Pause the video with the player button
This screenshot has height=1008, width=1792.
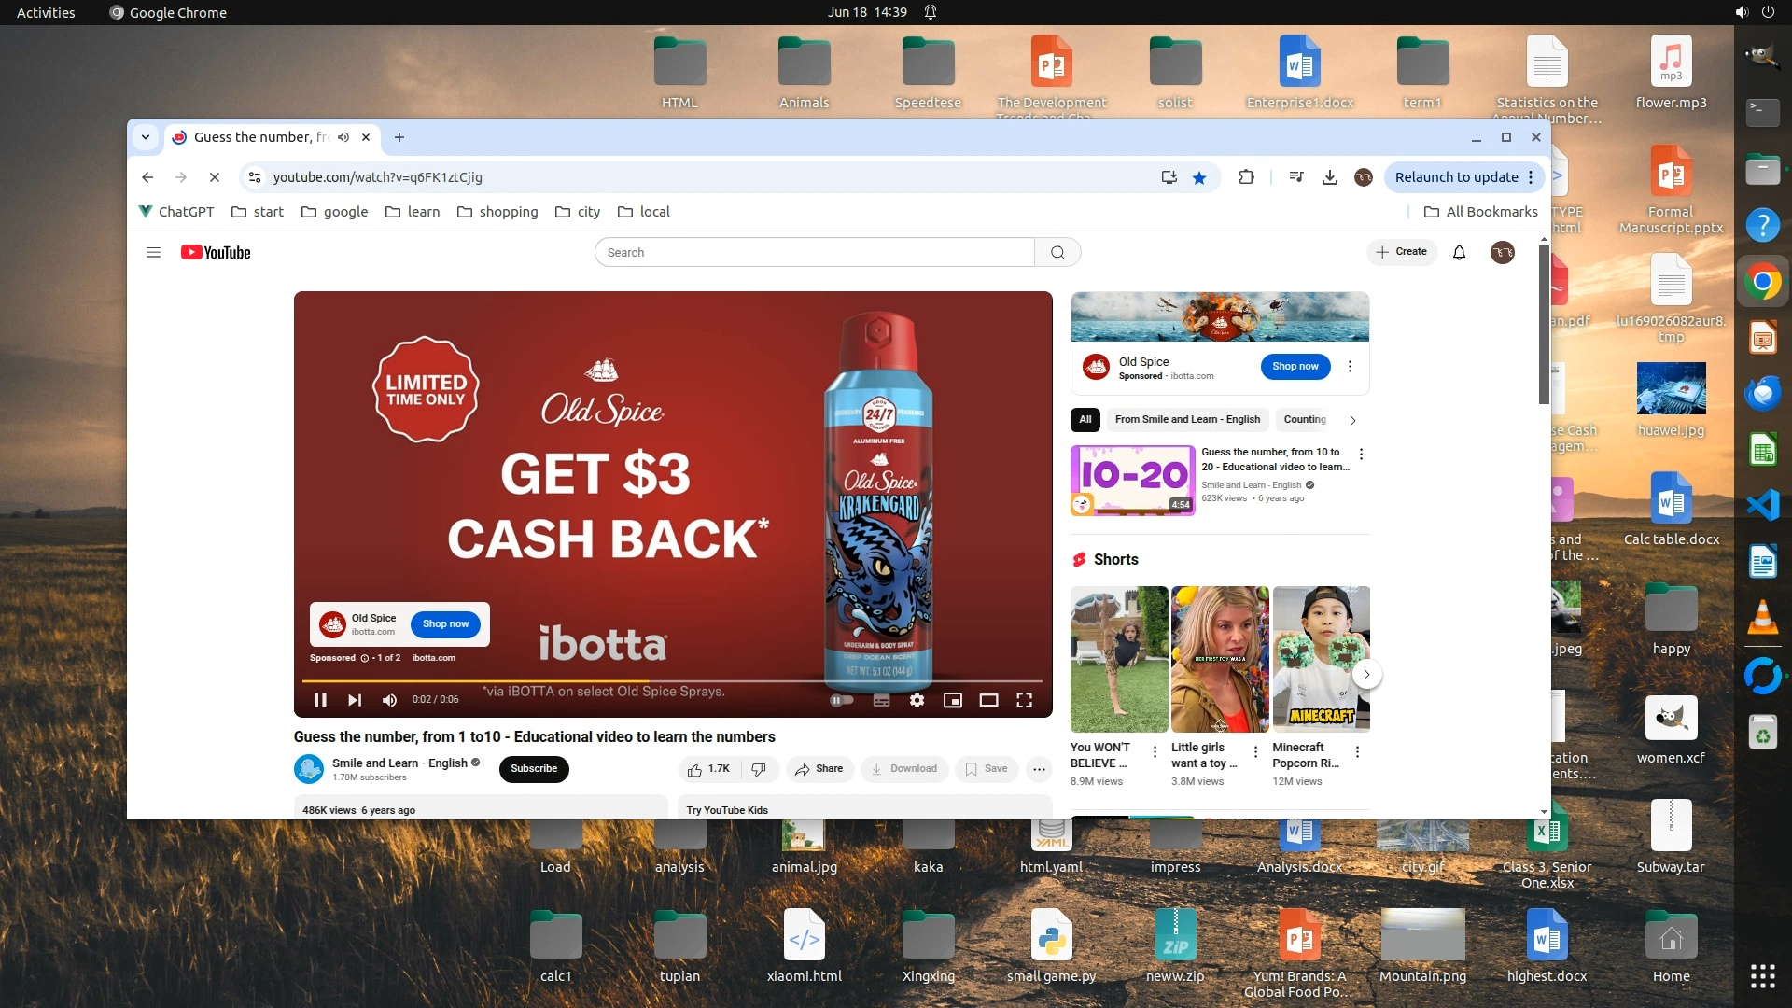coord(320,700)
